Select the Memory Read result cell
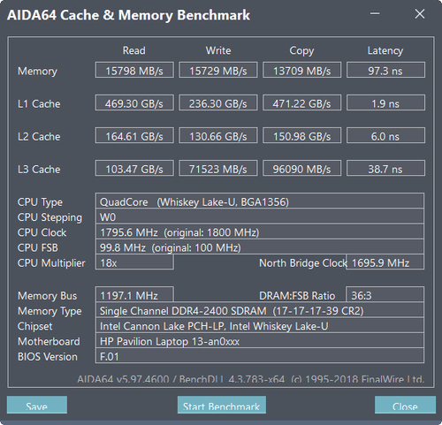The image size is (442, 425). tap(134, 70)
